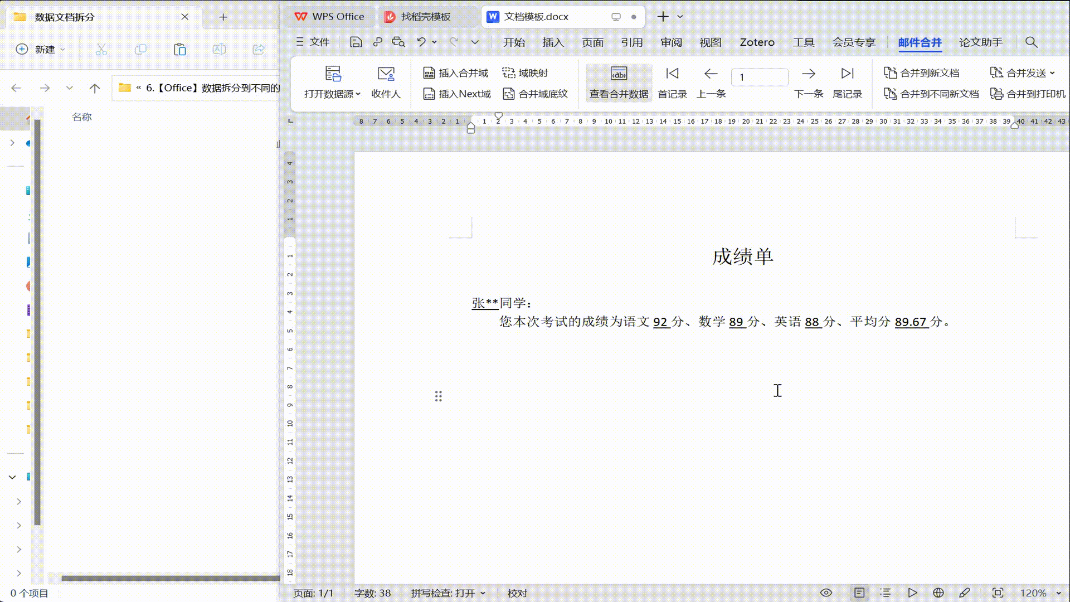Toggle eye-protection mode in status bar
The height and width of the screenshot is (602, 1070).
826,593
